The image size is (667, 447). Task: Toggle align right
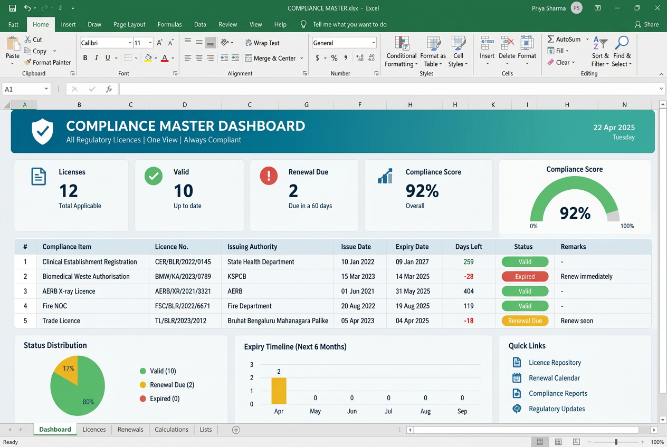tap(210, 58)
